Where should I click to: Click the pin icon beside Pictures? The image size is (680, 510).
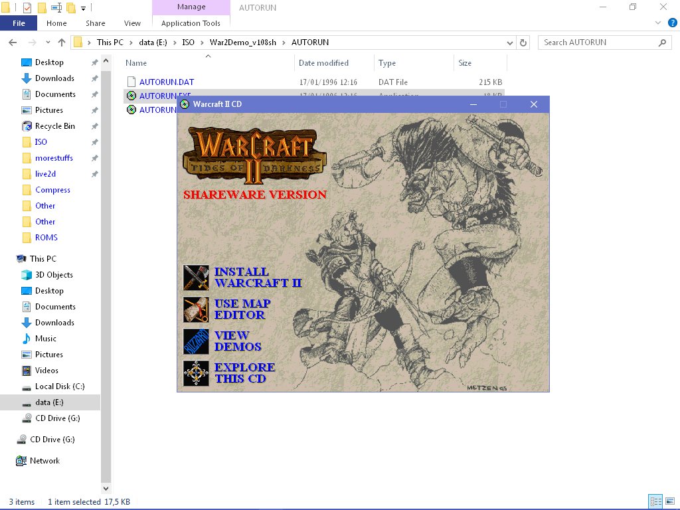[x=94, y=110]
